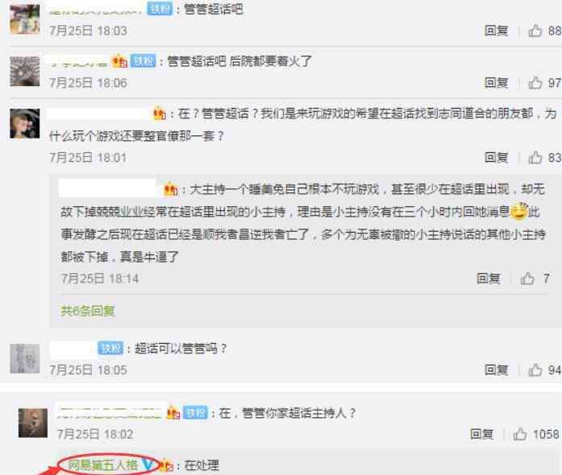Reply to the 7月25日 18:05 comment
562x475 pixels.
click(x=496, y=370)
